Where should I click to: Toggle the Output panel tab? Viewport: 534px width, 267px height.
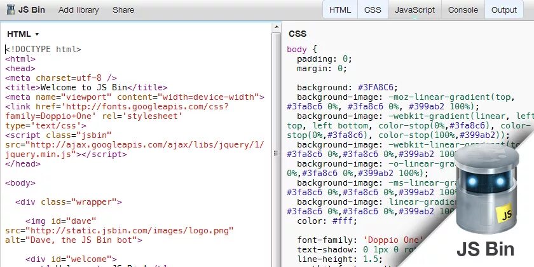click(504, 10)
